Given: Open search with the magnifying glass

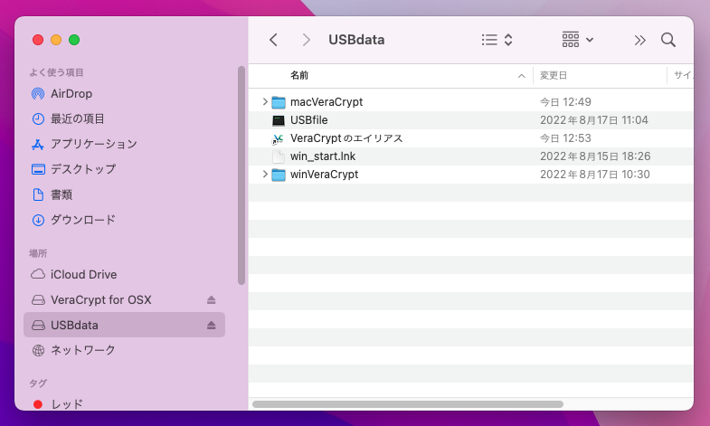Looking at the screenshot, I should (x=668, y=40).
